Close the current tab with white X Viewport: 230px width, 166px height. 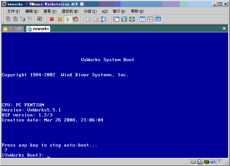pyautogui.click(x=224, y=29)
